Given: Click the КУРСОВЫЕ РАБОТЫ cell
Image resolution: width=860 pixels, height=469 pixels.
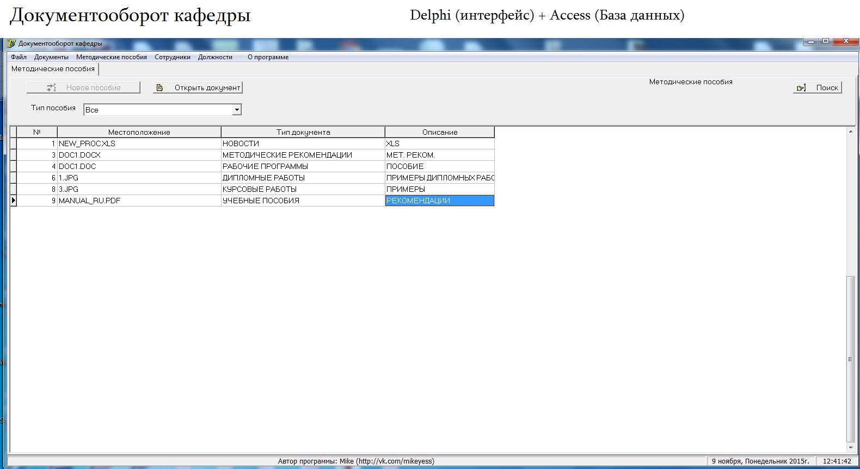Looking at the screenshot, I should 303,189.
